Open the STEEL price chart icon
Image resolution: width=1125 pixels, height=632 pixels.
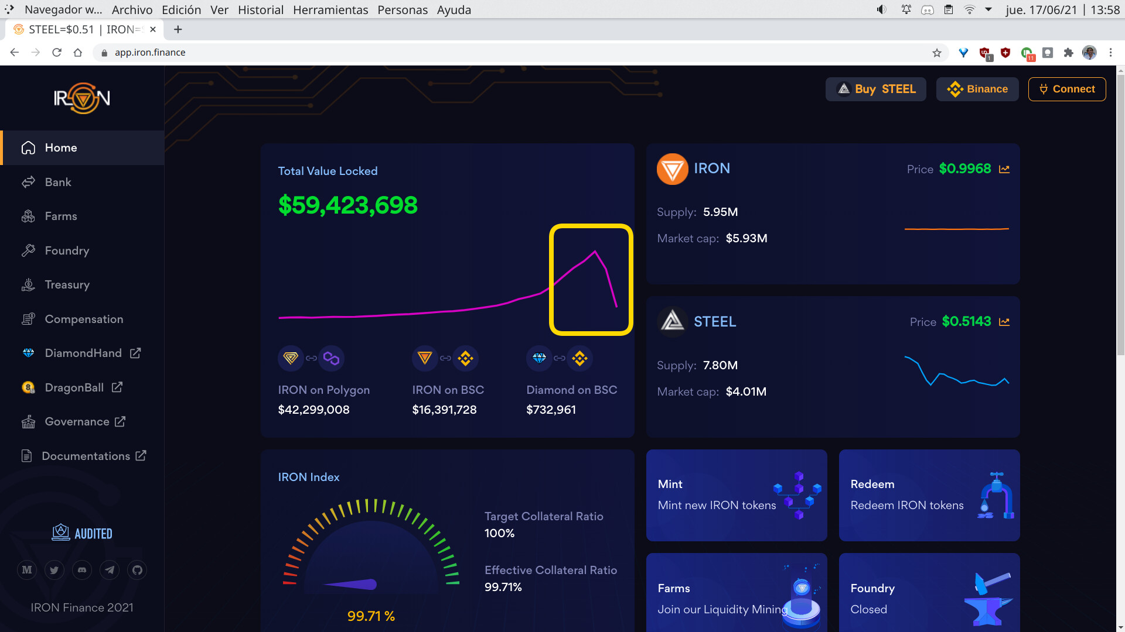tap(1004, 322)
